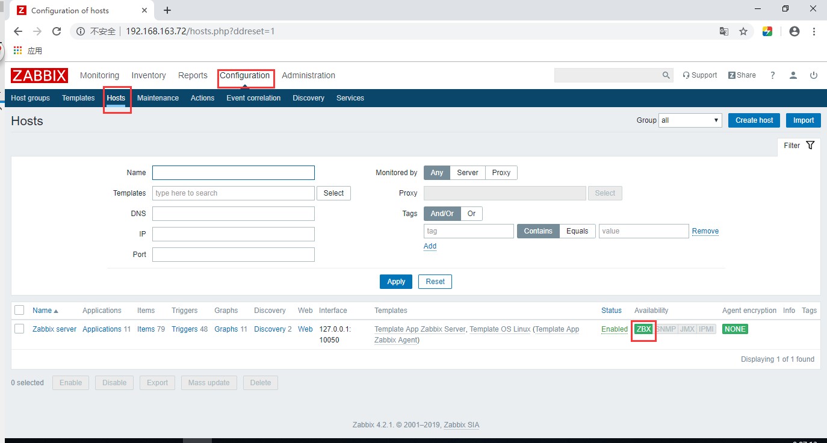
Task: Open the user profile icon
Action: tap(793, 75)
